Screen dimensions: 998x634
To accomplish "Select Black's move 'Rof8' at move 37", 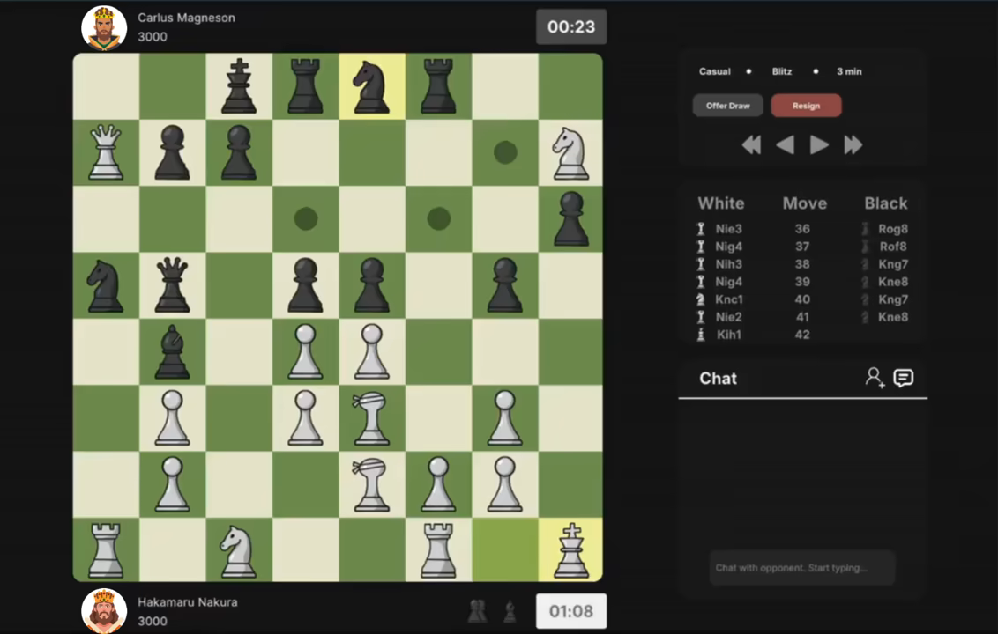I will coord(893,247).
